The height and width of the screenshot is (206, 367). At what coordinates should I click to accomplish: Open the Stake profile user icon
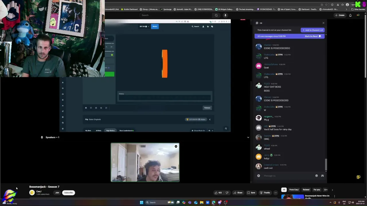(x=203, y=26)
